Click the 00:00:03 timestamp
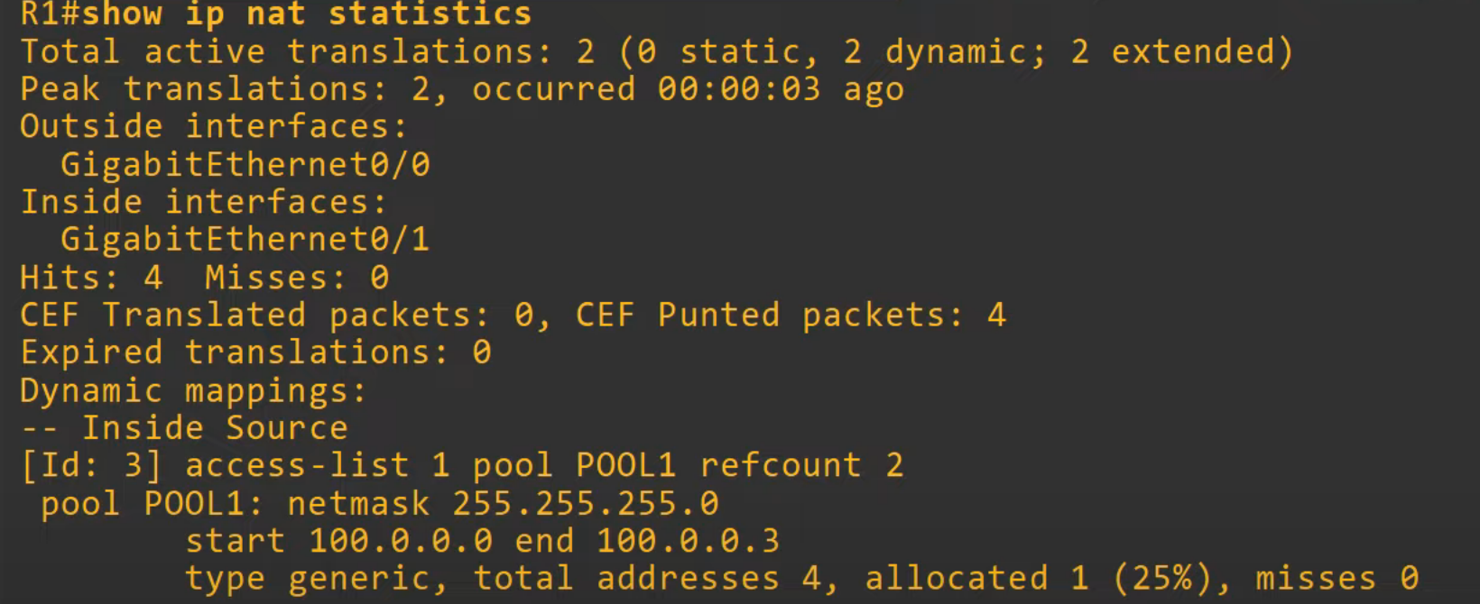This screenshot has width=1480, height=604. tap(738, 90)
